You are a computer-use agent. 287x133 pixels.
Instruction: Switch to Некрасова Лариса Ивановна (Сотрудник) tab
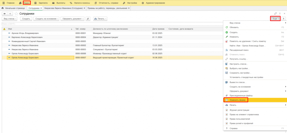(63, 8)
